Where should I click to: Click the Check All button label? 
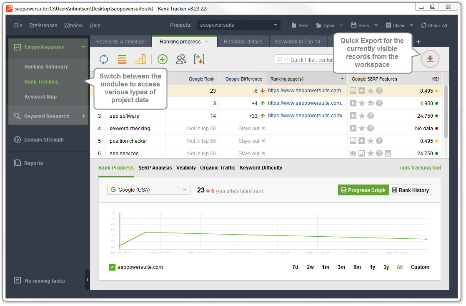pyautogui.click(x=438, y=25)
